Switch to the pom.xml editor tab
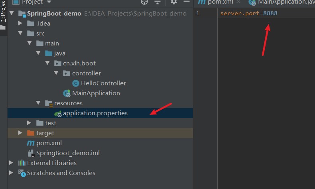 (x=220, y=2)
